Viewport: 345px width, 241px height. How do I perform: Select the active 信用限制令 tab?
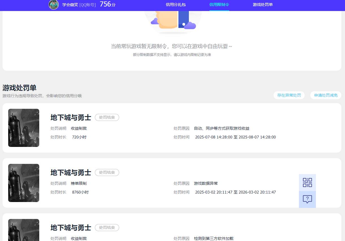(219, 5)
